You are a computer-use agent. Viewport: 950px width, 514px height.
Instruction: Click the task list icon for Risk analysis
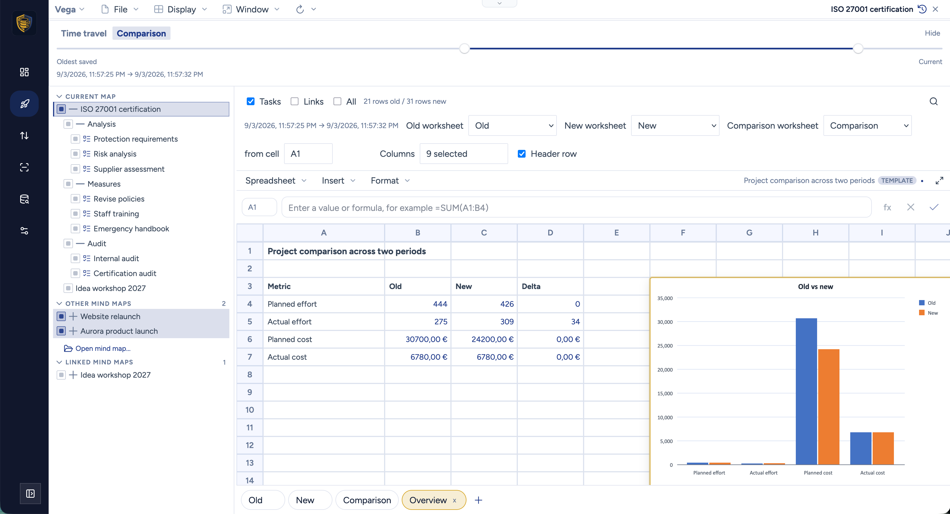87,154
